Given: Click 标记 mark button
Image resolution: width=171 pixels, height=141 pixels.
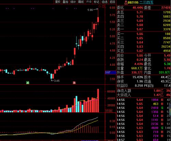Looking at the screenshot, I should click(96, 2).
